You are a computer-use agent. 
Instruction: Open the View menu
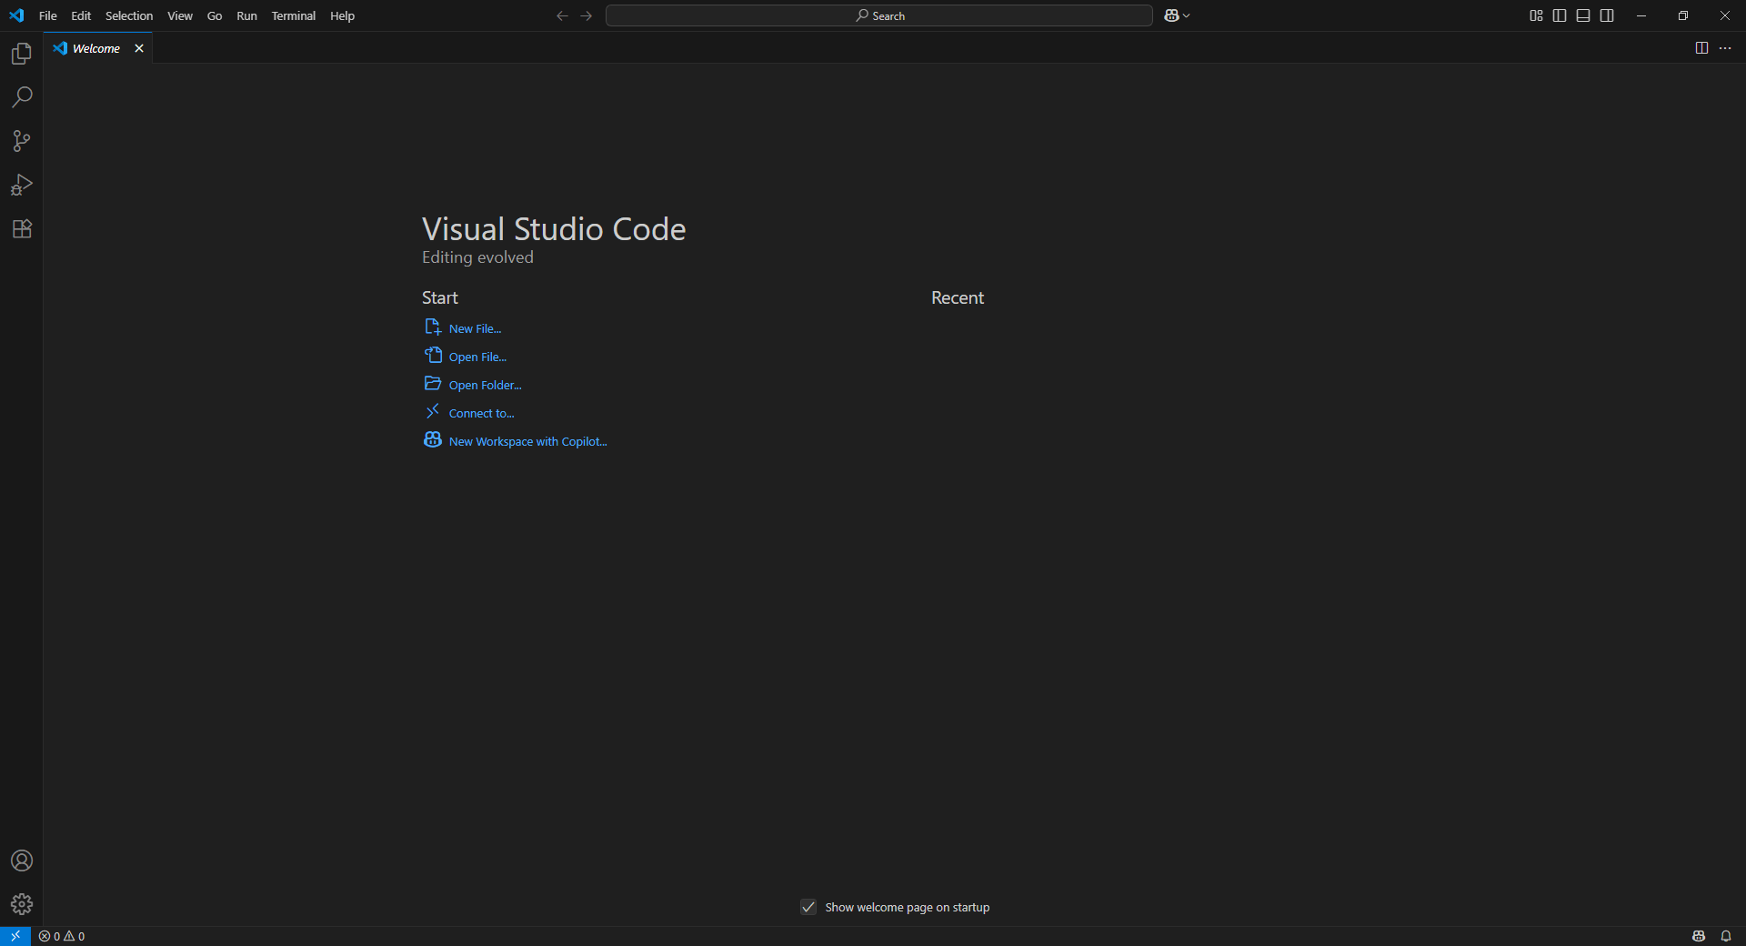click(180, 15)
